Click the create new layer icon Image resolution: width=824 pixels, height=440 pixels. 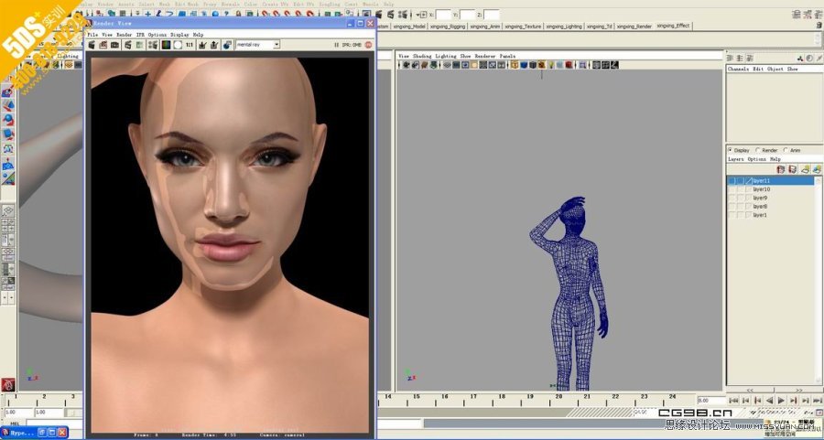[781, 169]
